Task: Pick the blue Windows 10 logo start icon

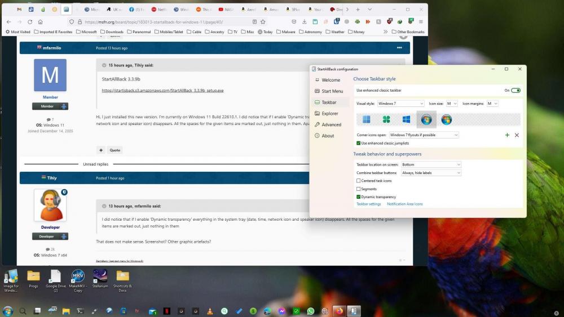Action: point(406,119)
